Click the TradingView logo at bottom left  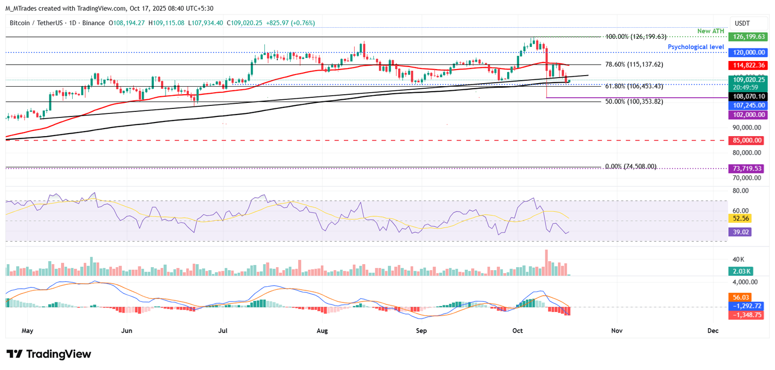(48, 353)
